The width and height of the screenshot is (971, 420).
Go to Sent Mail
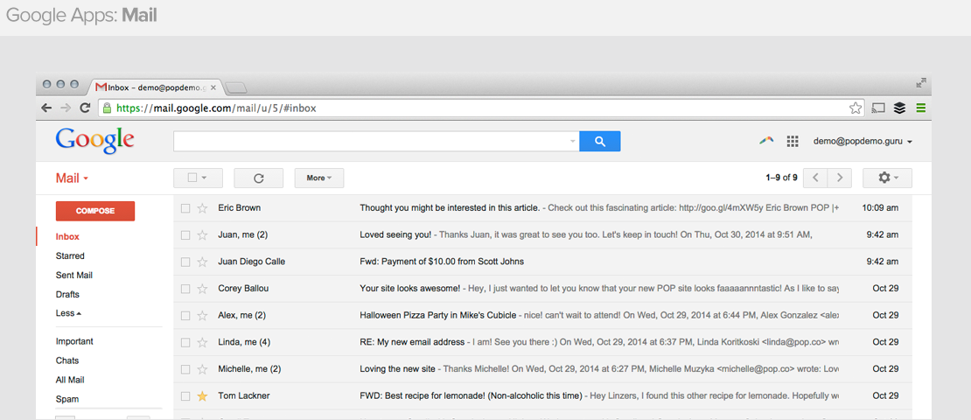[74, 275]
